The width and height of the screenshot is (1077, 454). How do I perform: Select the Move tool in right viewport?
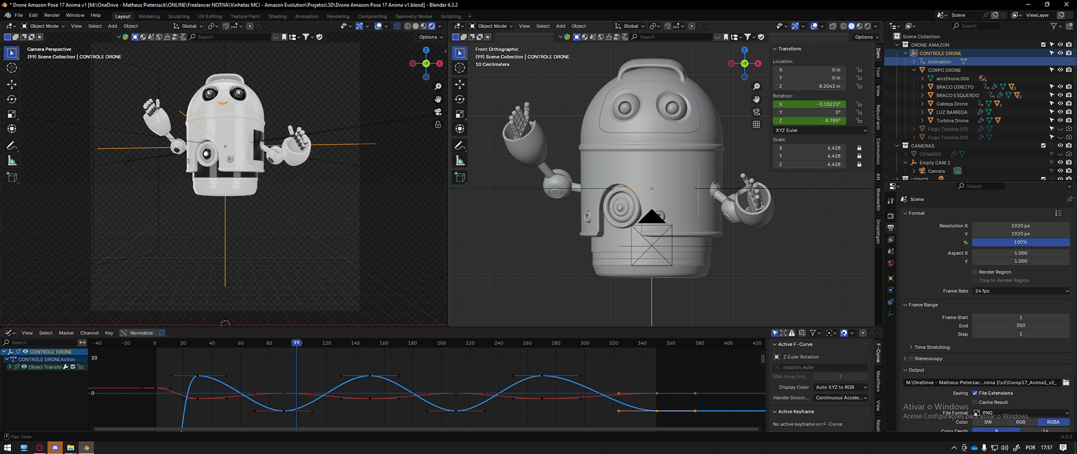[x=460, y=84]
